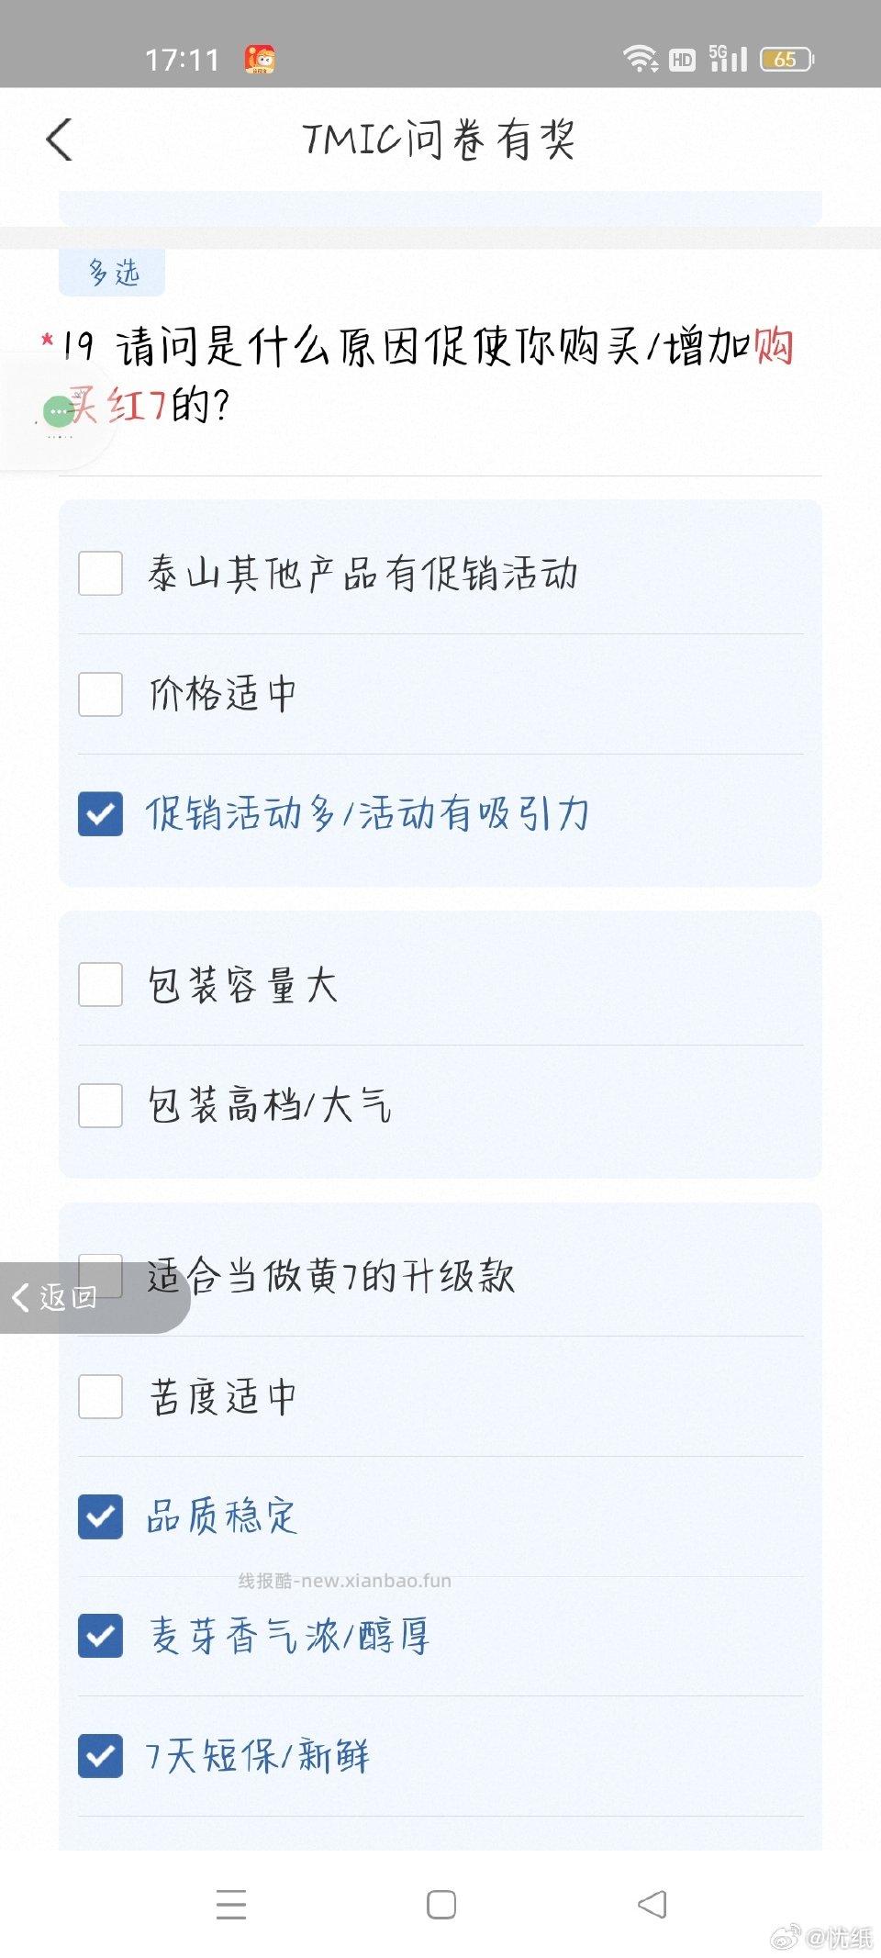Uncheck the 促销活动多/活动有吸引力 option
The height and width of the screenshot is (1958, 881).
tap(100, 812)
